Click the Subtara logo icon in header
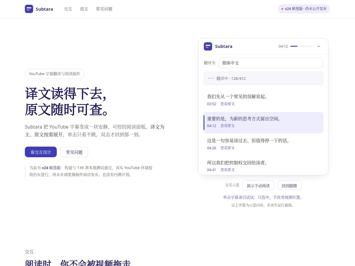Viewport: 355px width, 266px height. pos(29,9)
